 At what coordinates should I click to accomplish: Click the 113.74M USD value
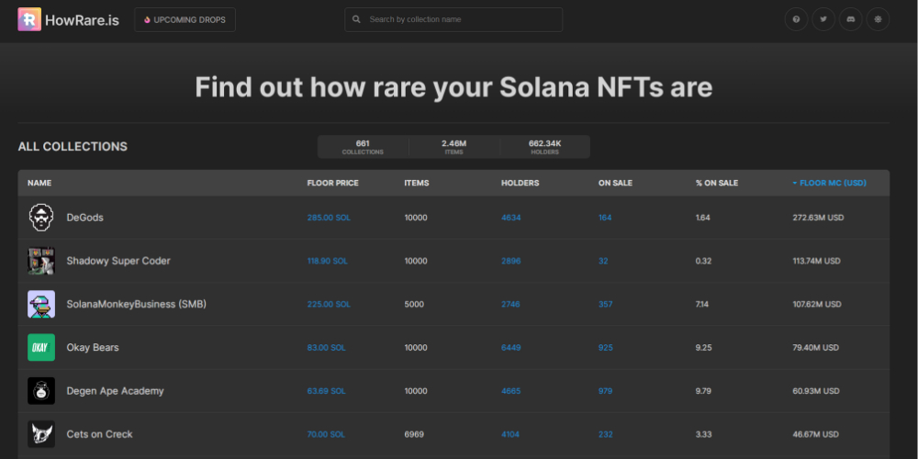tap(817, 261)
